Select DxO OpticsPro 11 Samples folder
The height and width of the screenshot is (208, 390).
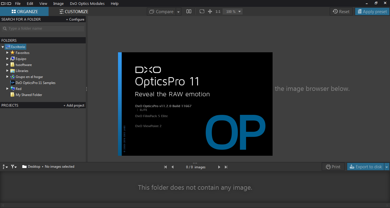tap(35, 83)
